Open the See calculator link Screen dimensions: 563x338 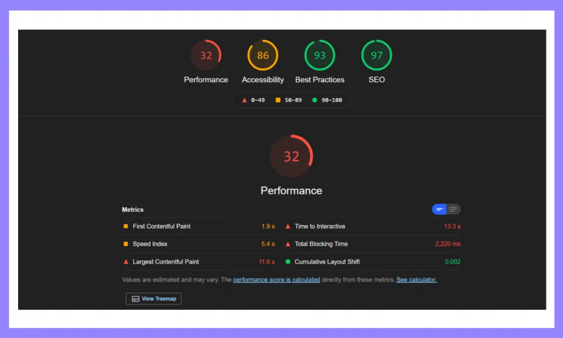(x=417, y=280)
